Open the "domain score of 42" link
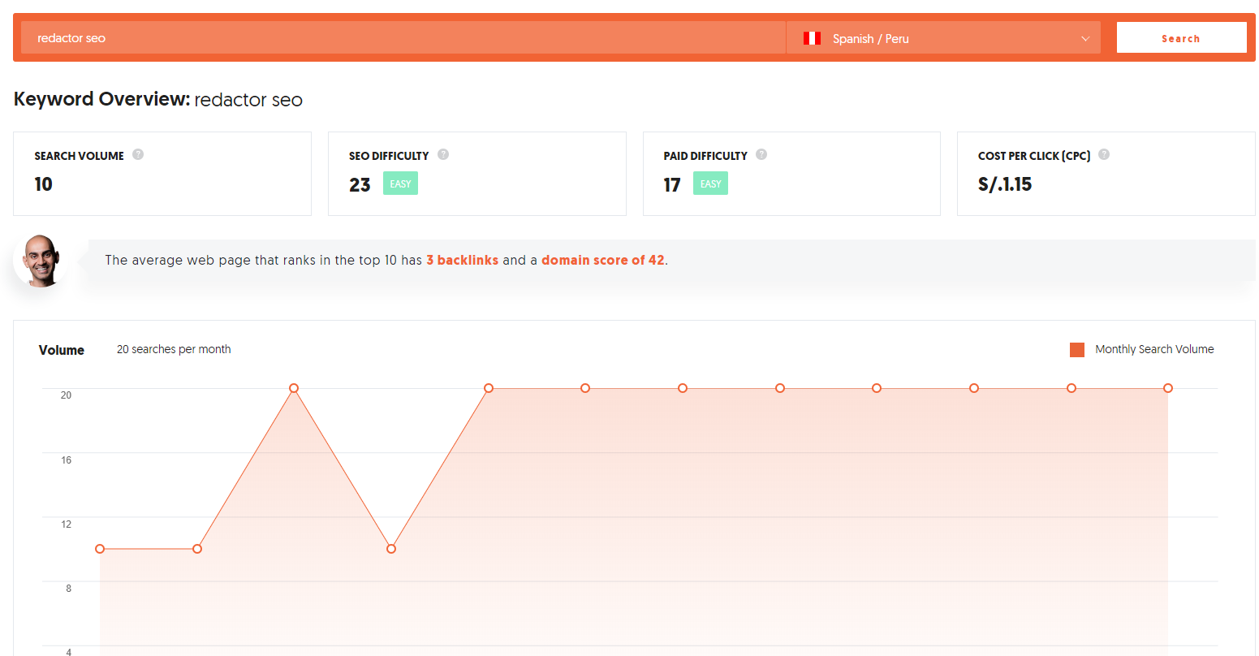The image size is (1259, 656). (x=602, y=261)
